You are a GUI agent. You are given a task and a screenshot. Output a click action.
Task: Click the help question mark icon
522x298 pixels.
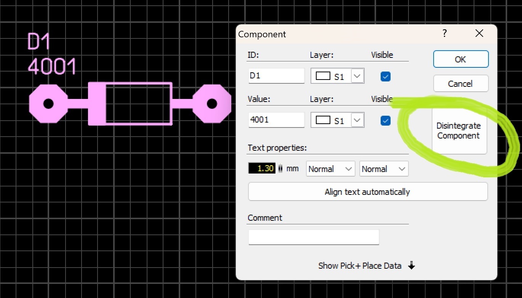[x=444, y=33]
